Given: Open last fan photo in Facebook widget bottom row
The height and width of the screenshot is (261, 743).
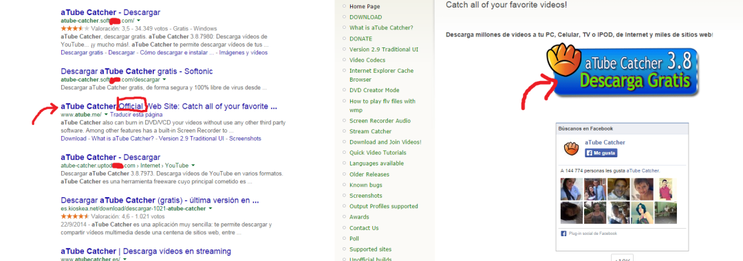Looking at the screenshot, I should (666, 213).
